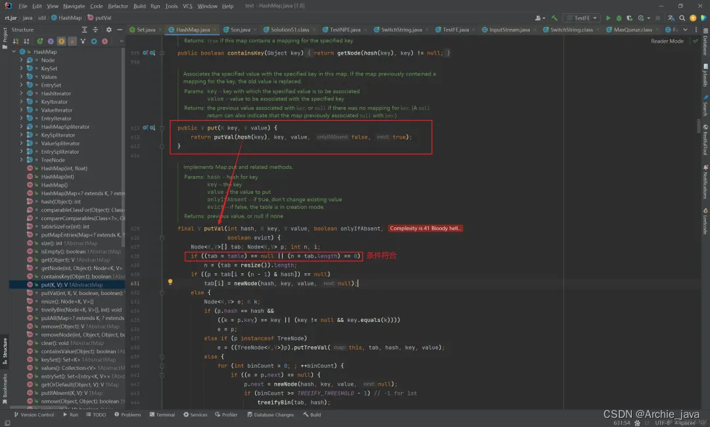Click the Build project hammer icon
The width and height of the screenshot is (710, 427).
coord(554,18)
